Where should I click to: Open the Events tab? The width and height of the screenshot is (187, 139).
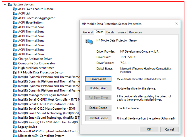point(122,32)
